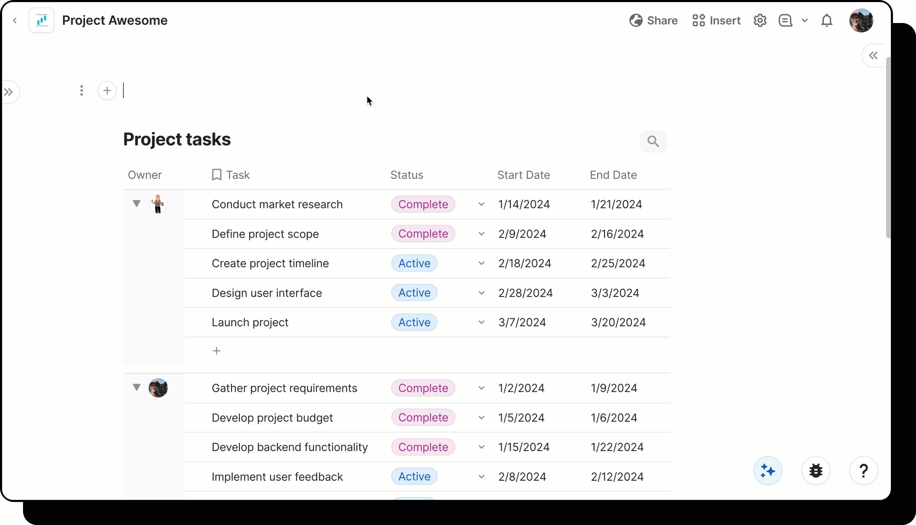Image resolution: width=916 pixels, height=525 pixels.
Task: Open the Project Awesome doc icon
Action: pyautogui.click(x=41, y=20)
